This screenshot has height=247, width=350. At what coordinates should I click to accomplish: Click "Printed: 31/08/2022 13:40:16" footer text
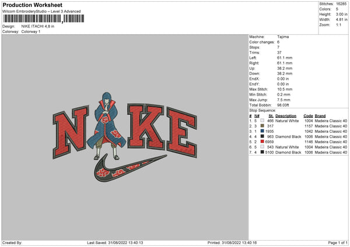(232, 243)
